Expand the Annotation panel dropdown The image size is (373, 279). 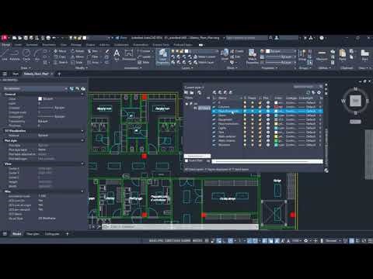133,68
